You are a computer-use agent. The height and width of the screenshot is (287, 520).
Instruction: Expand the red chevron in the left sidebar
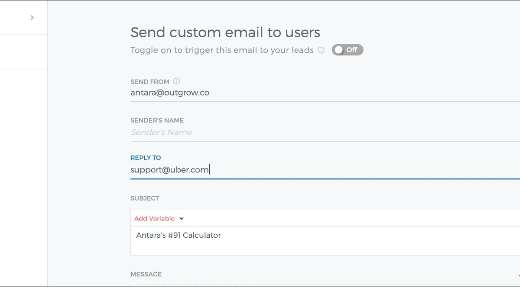click(32, 18)
